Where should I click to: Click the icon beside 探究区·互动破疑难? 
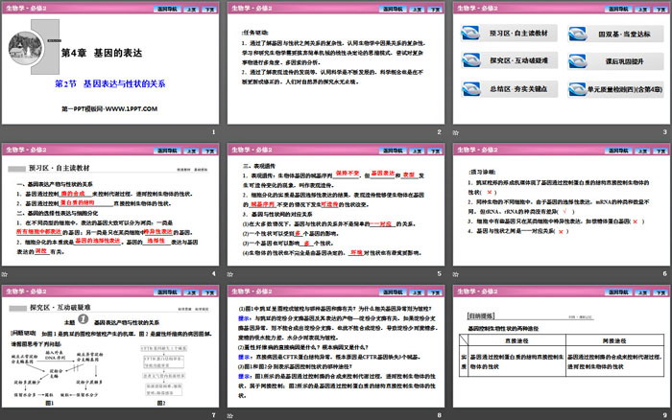click(470, 58)
